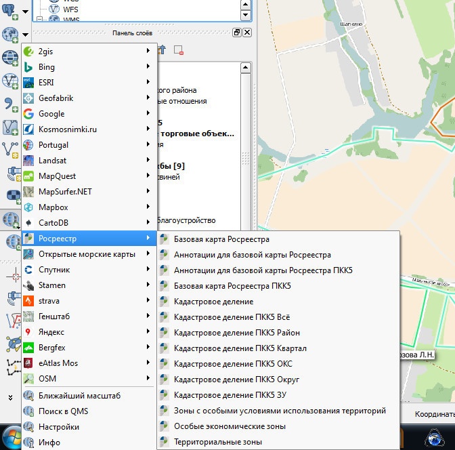Screen dimensions: 455x450
Task: Click the Landsat satellite image icon
Action: tap(28, 161)
